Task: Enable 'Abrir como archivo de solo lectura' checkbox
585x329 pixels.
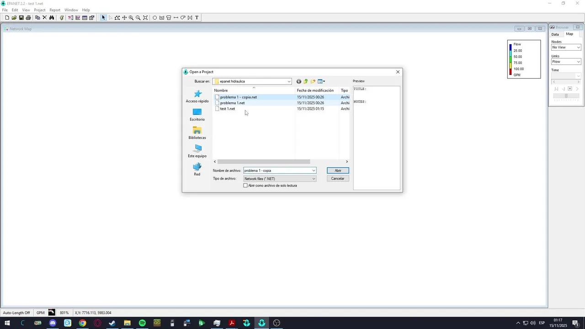Action: click(x=245, y=186)
